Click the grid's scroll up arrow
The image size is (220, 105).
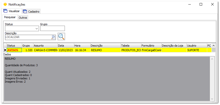coord(213,46)
